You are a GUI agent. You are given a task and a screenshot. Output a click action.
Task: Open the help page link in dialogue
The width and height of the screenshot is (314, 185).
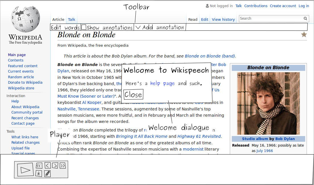162,83
